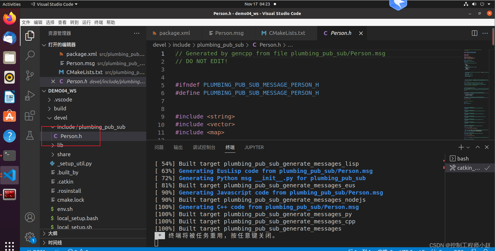Open the Nov 17 04:23 clock calendar
The width and height of the screenshot is (495, 251).
(257, 4)
